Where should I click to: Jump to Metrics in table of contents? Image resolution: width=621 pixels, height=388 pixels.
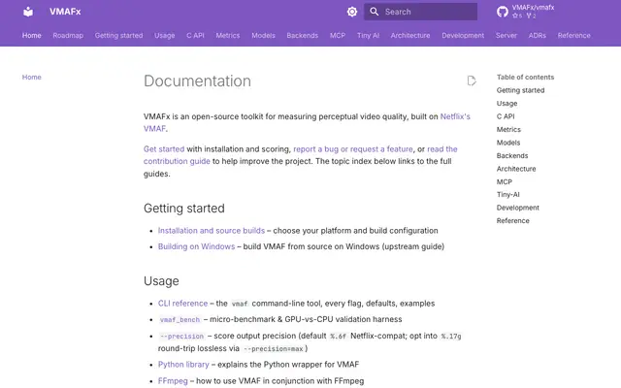point(508,129)
